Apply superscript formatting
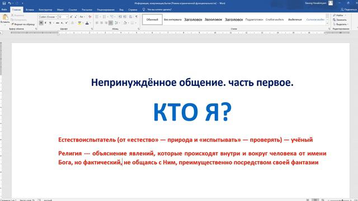The image size is (358, 201). [x=67, y=23]
